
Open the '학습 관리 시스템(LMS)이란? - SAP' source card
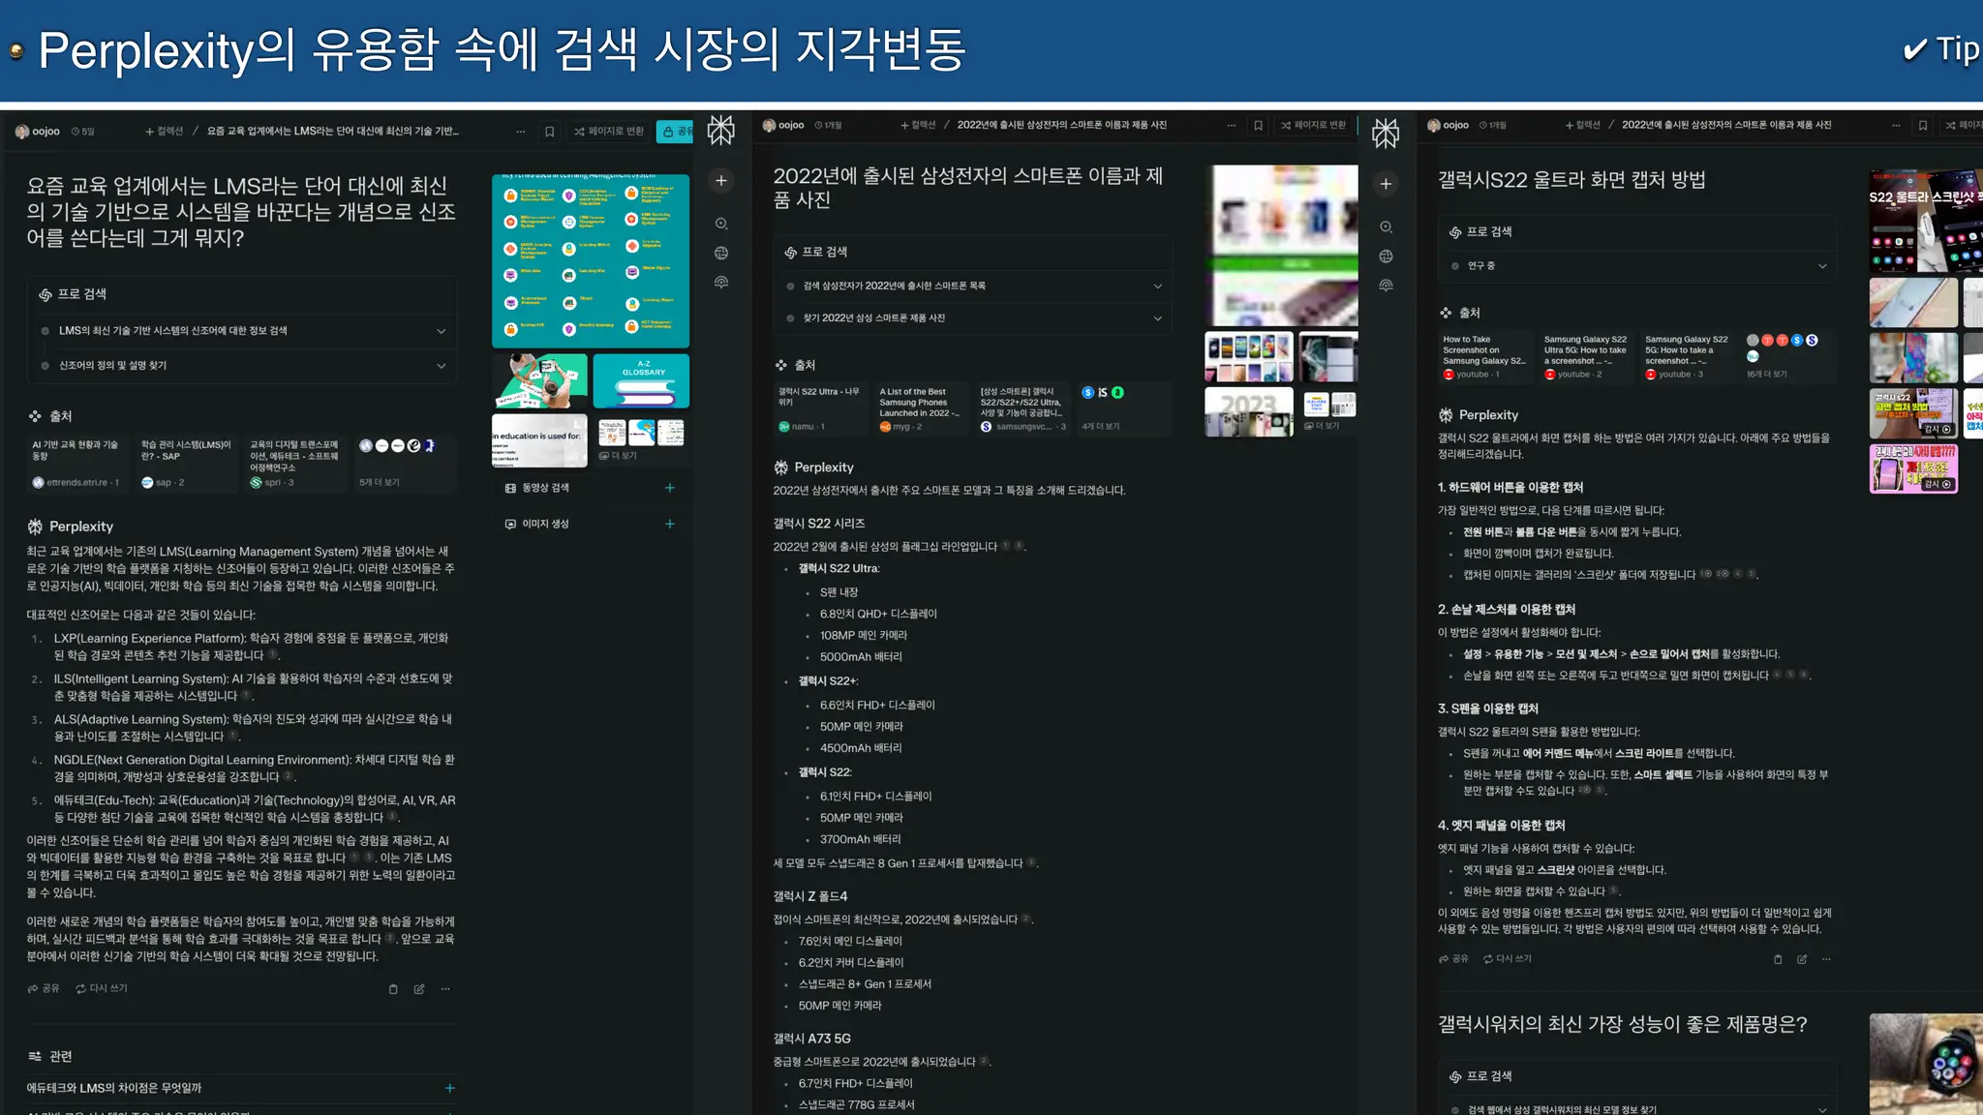click(x=188, y=464)
